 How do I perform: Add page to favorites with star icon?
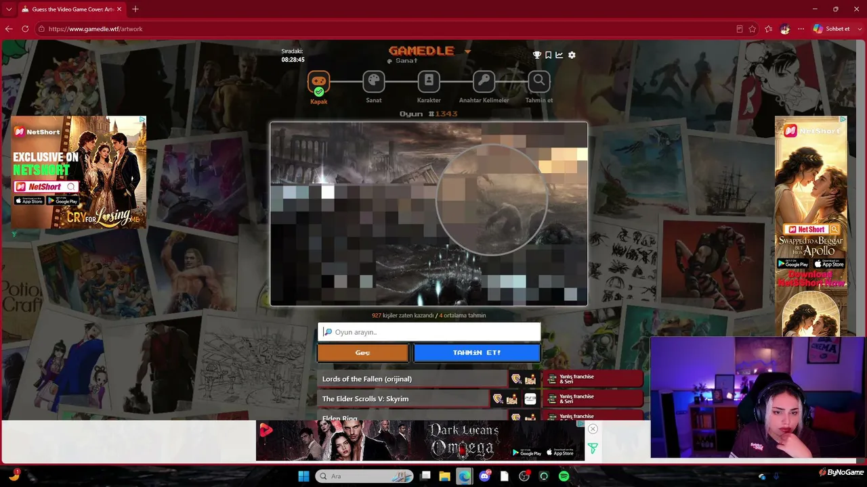(752, 29)
